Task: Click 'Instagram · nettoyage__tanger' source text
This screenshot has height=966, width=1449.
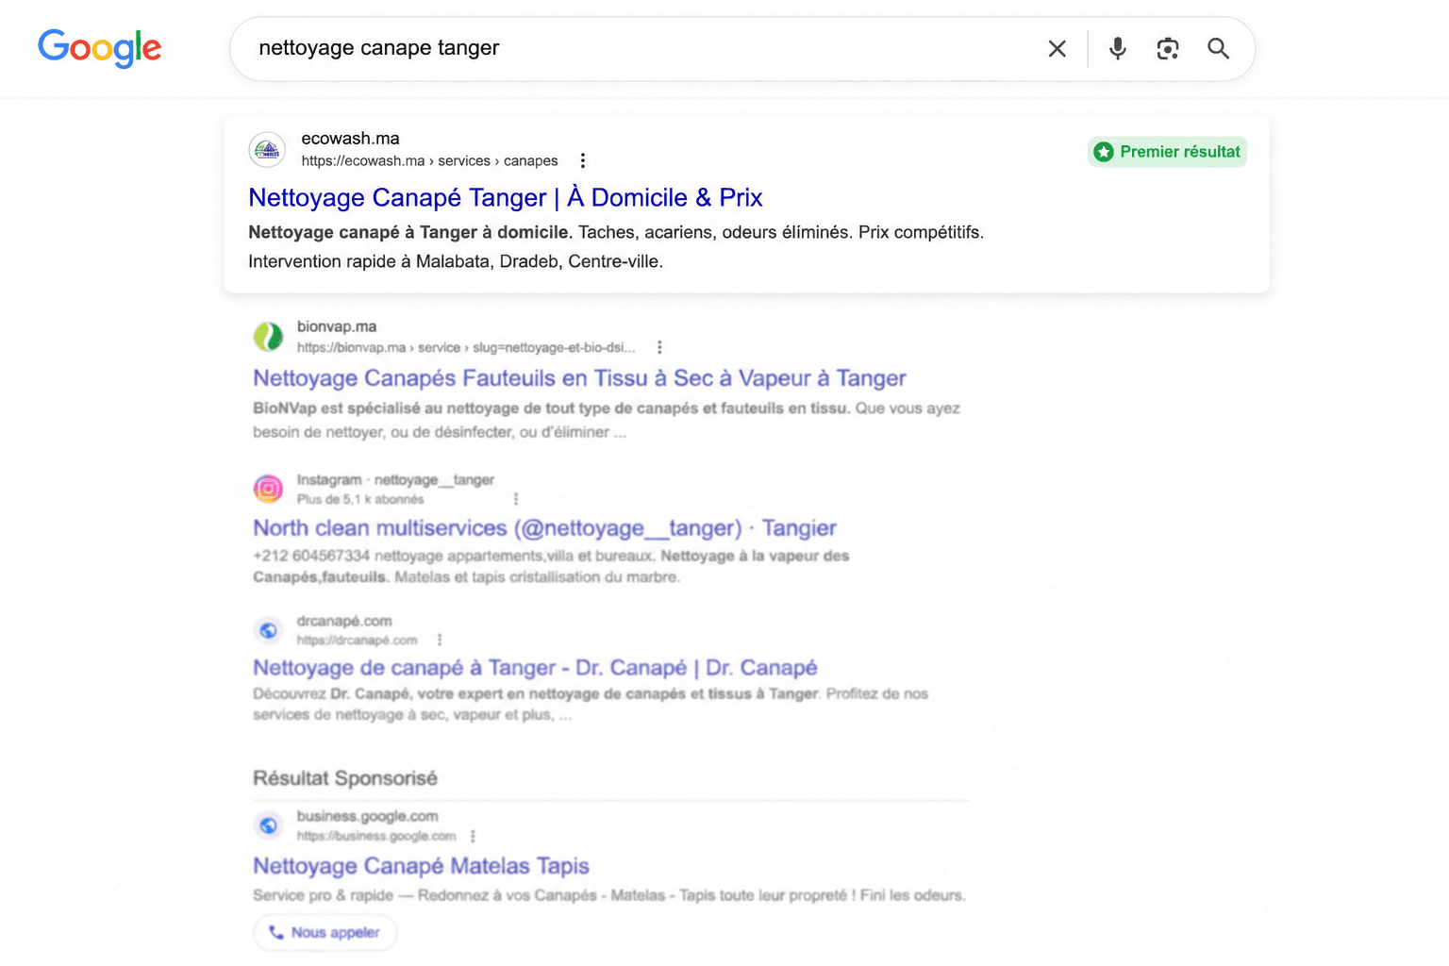Action: click(x=395, y=479)
